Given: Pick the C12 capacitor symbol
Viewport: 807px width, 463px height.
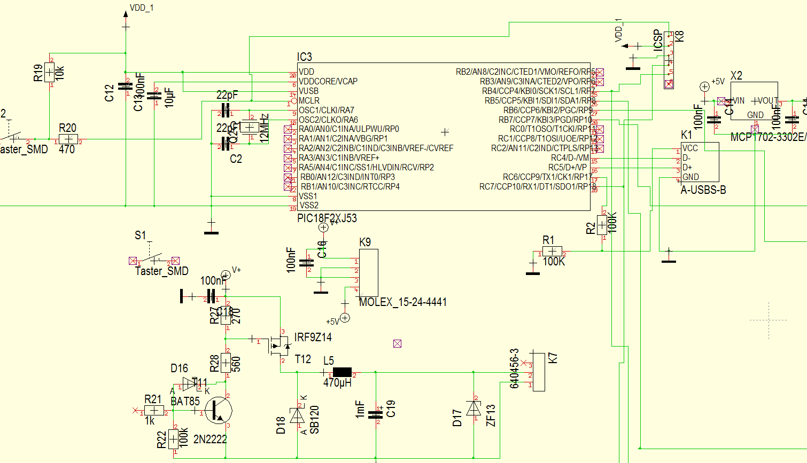Looking at the screenshot, I should coord(126,86).
